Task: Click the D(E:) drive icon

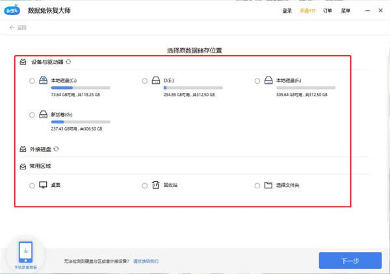Action: tap(156, 81)
